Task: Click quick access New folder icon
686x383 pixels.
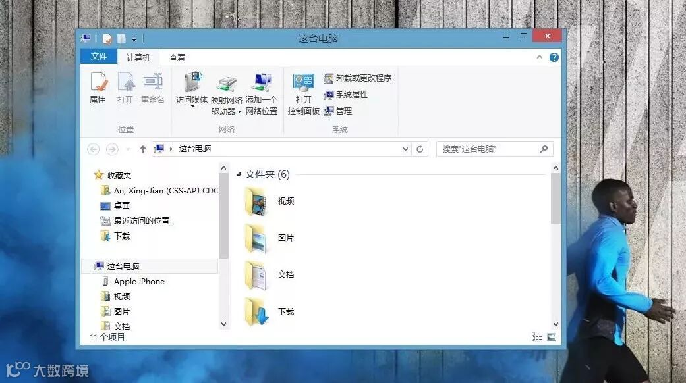Action: [121, 39]
